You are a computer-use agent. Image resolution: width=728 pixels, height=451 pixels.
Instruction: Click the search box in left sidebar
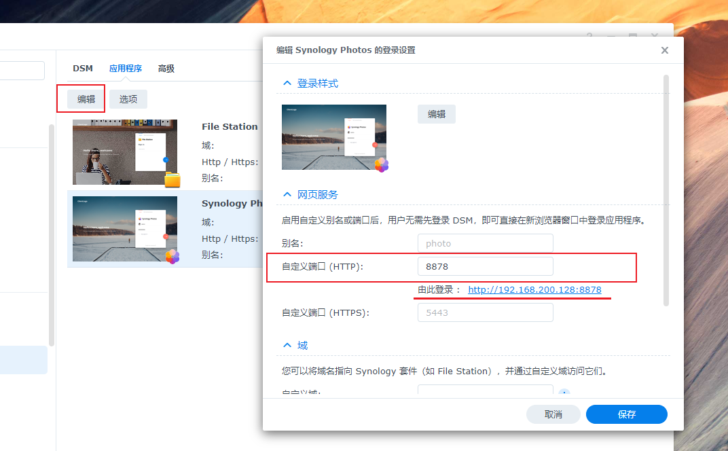22,71
